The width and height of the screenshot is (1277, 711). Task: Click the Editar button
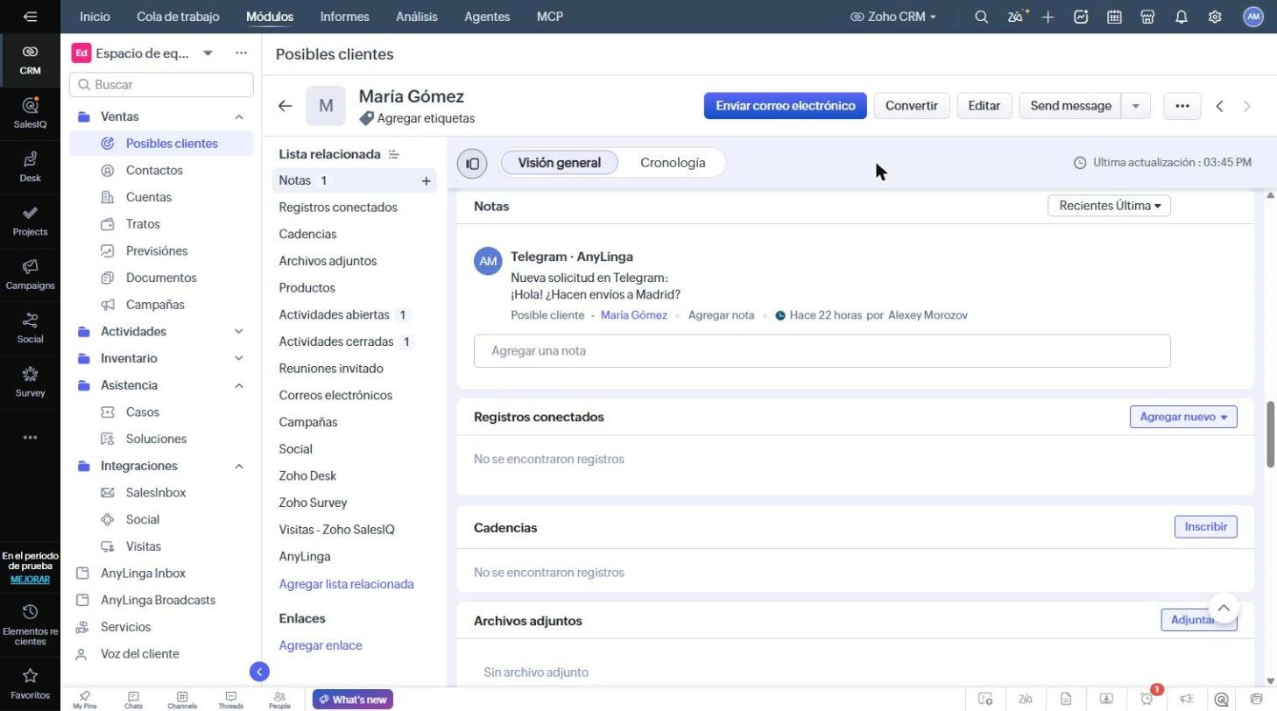984,106
